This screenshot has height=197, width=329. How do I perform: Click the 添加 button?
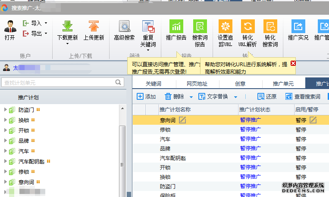click(146, 97)
